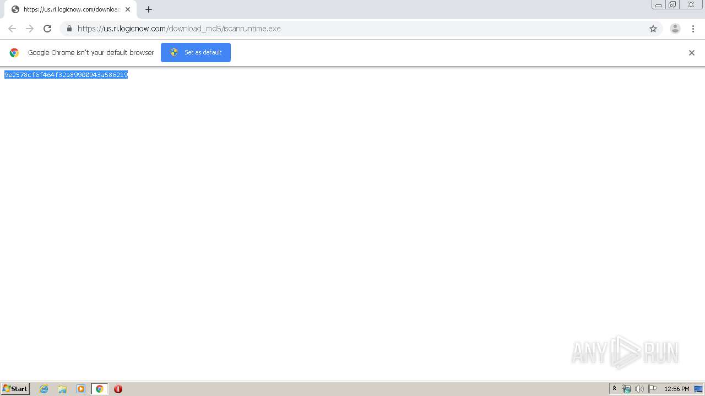Dismiss the default browser infobar

click(692, 53)
